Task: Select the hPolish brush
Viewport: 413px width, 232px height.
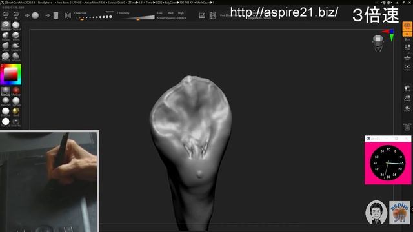Action: click(15, 57)
